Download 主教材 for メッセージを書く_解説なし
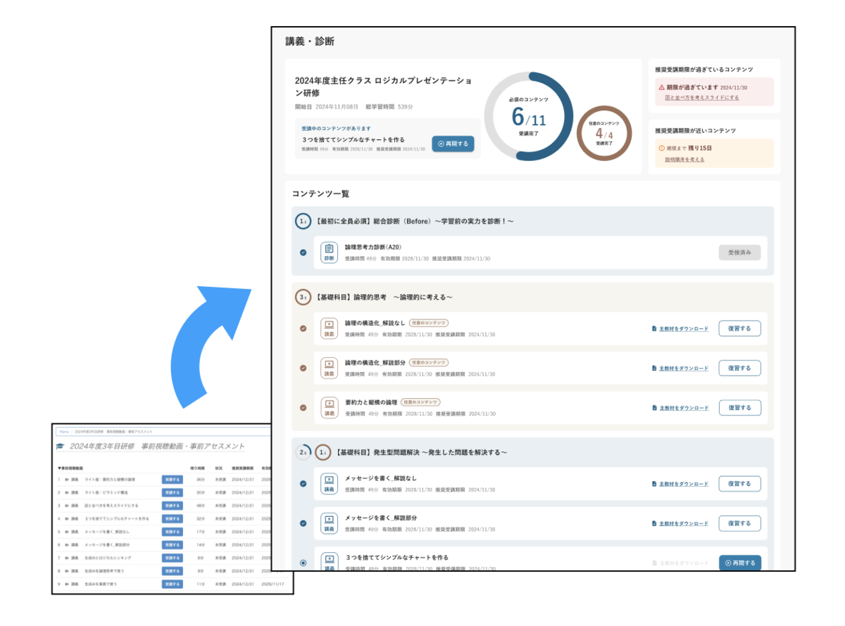 (684, 484)
